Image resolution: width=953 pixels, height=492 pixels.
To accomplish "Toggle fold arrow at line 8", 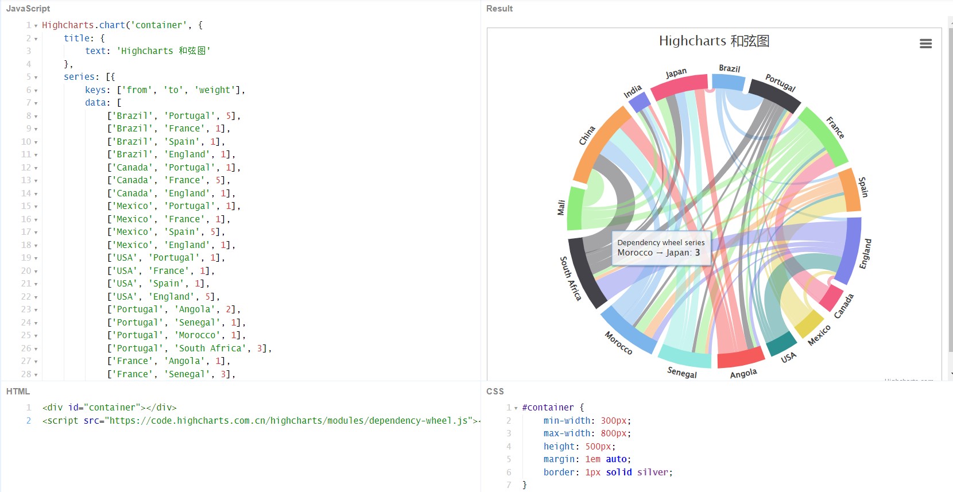I will point(36,117).
